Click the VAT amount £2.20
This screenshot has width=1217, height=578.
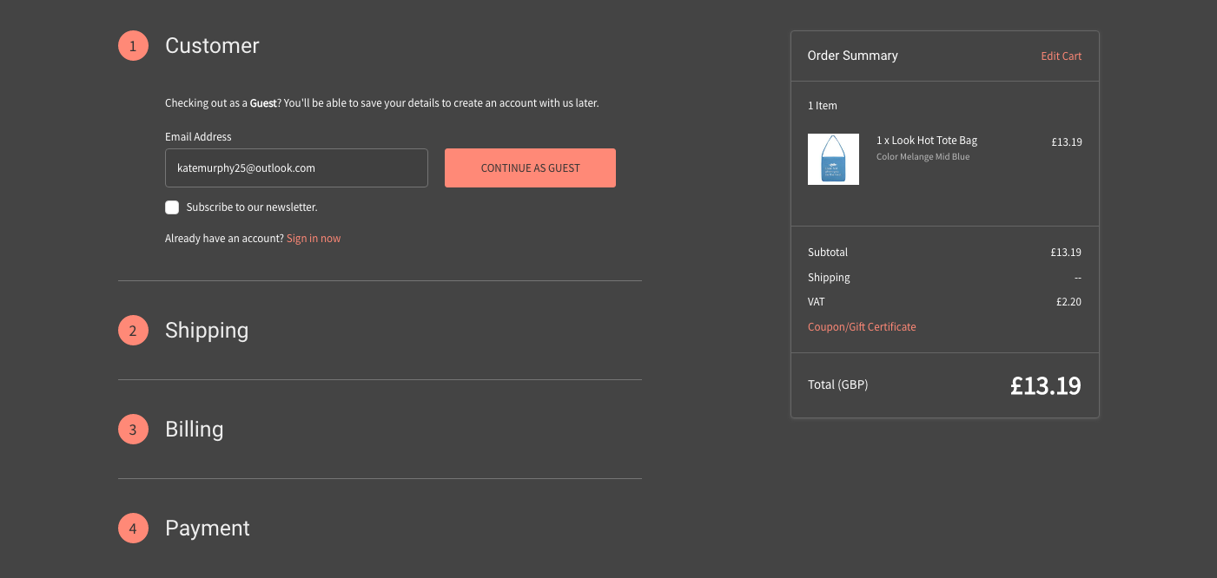(1068, 301)
